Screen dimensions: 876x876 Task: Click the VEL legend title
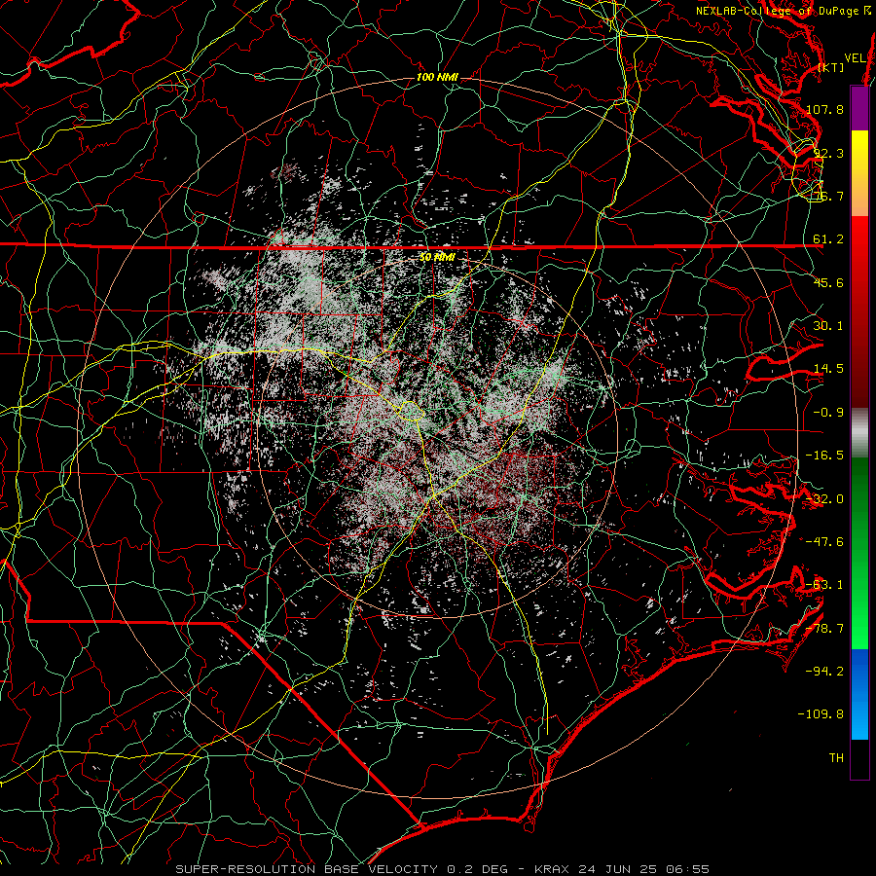pyautogui.click(x=855, y=58)
